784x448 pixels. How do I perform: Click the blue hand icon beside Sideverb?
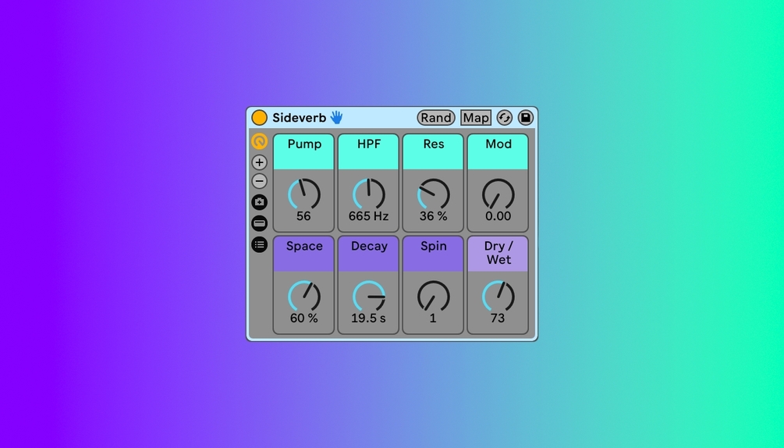point(336,118)
